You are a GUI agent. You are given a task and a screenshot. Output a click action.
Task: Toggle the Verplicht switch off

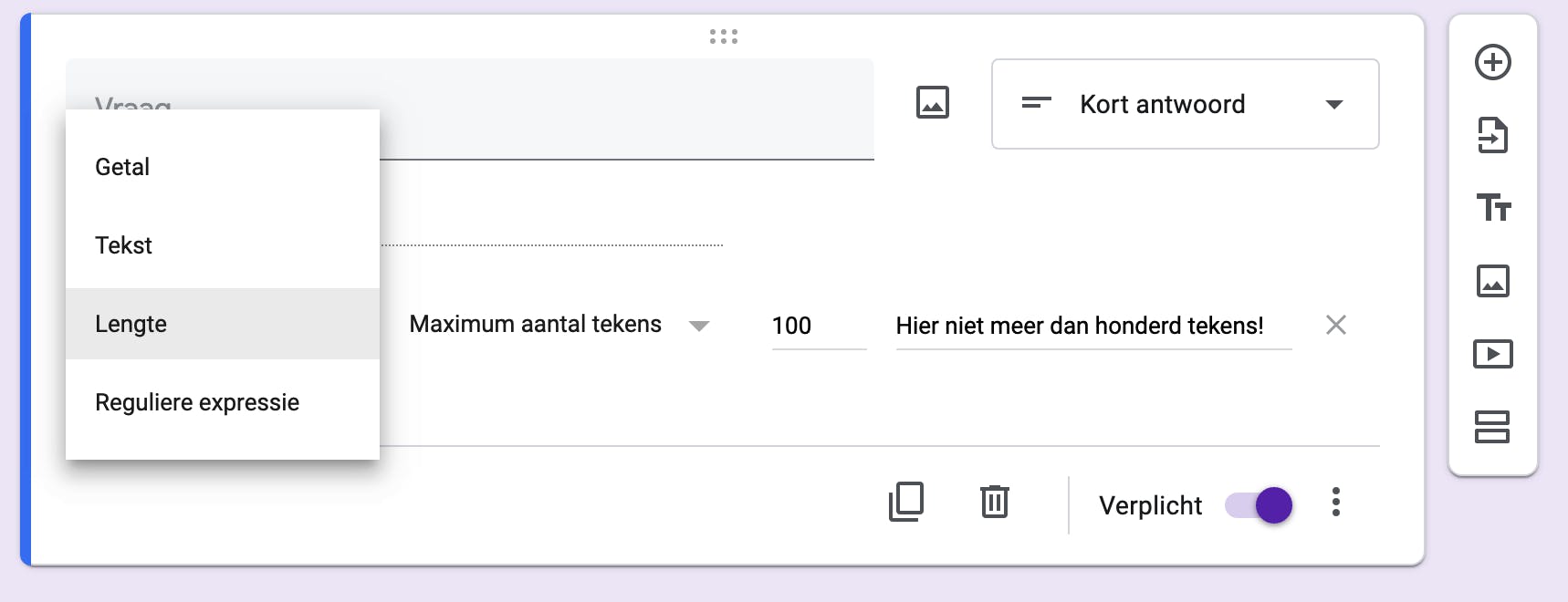tap(1259, 505)
